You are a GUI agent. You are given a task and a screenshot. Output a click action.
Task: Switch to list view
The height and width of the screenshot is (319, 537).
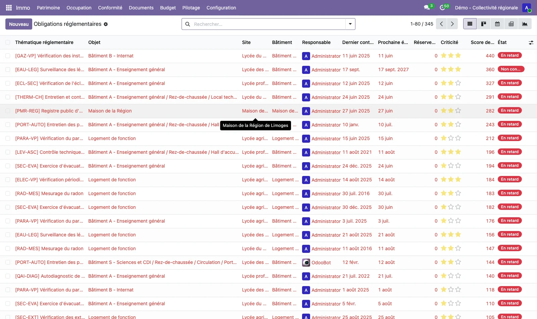click(x=470, y=24)
